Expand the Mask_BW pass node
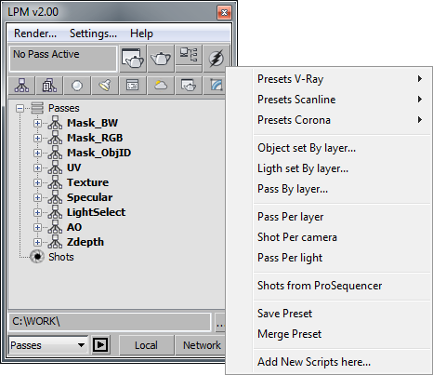 coord(37,123)
